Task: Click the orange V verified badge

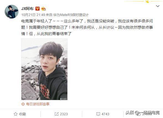Action: (x=37, y=9)
